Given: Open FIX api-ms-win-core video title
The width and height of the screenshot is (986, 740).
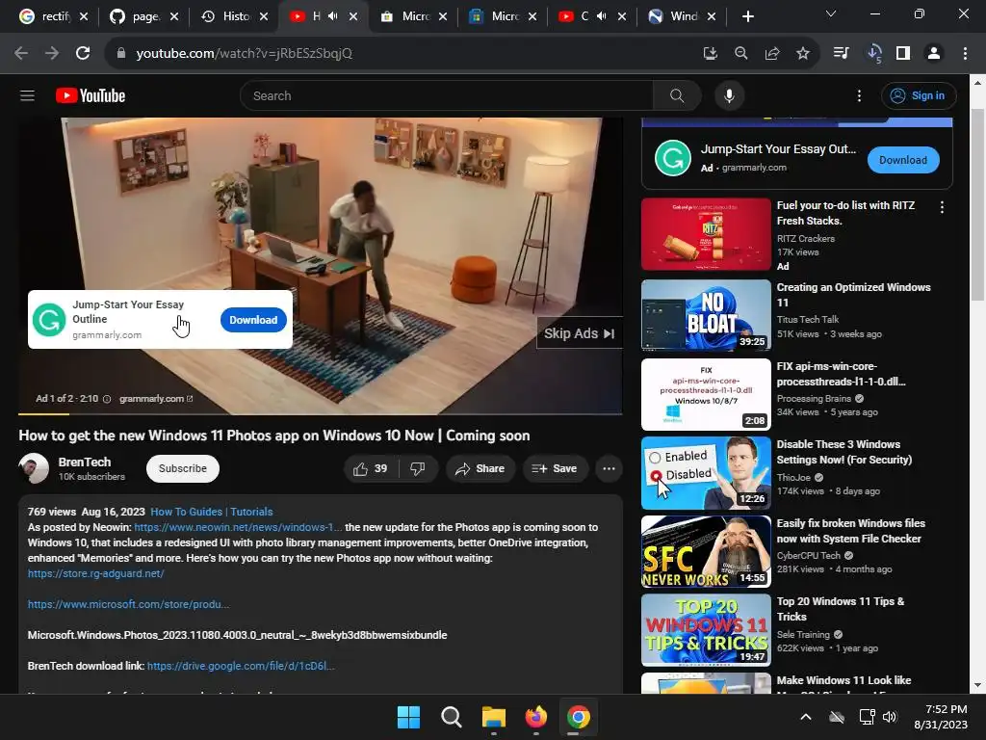Looking at the screenshot, I should click(x=841, y=374).
